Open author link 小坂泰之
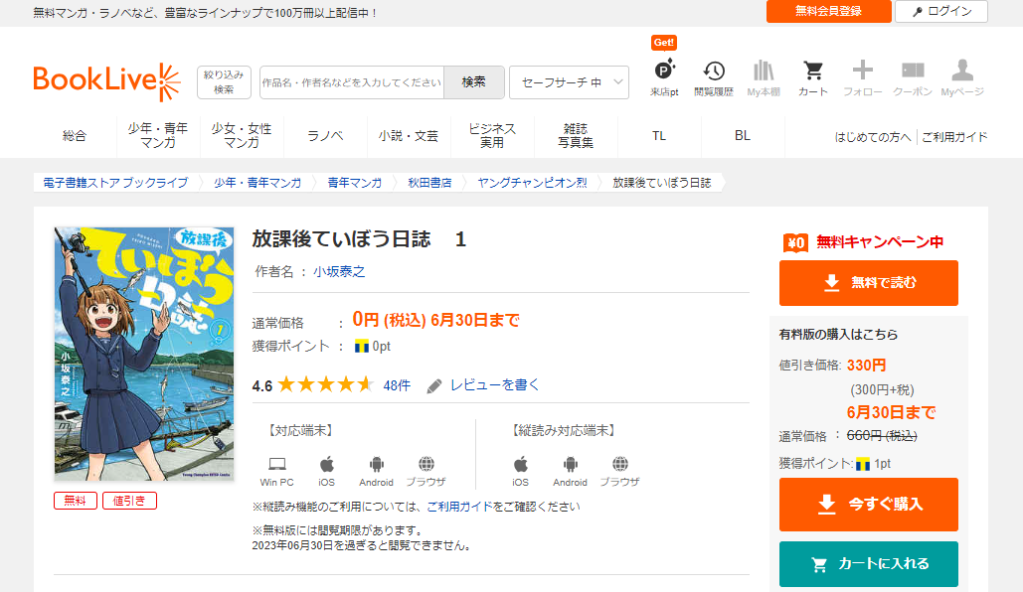The height and width of the screenshot is (592, 1023). [339, 271]
